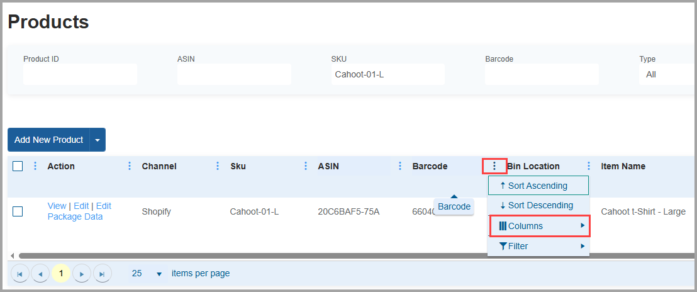Expand the Columns submenu arrow
Viewport: 697px width, 292px height.
tap(583, 226)
